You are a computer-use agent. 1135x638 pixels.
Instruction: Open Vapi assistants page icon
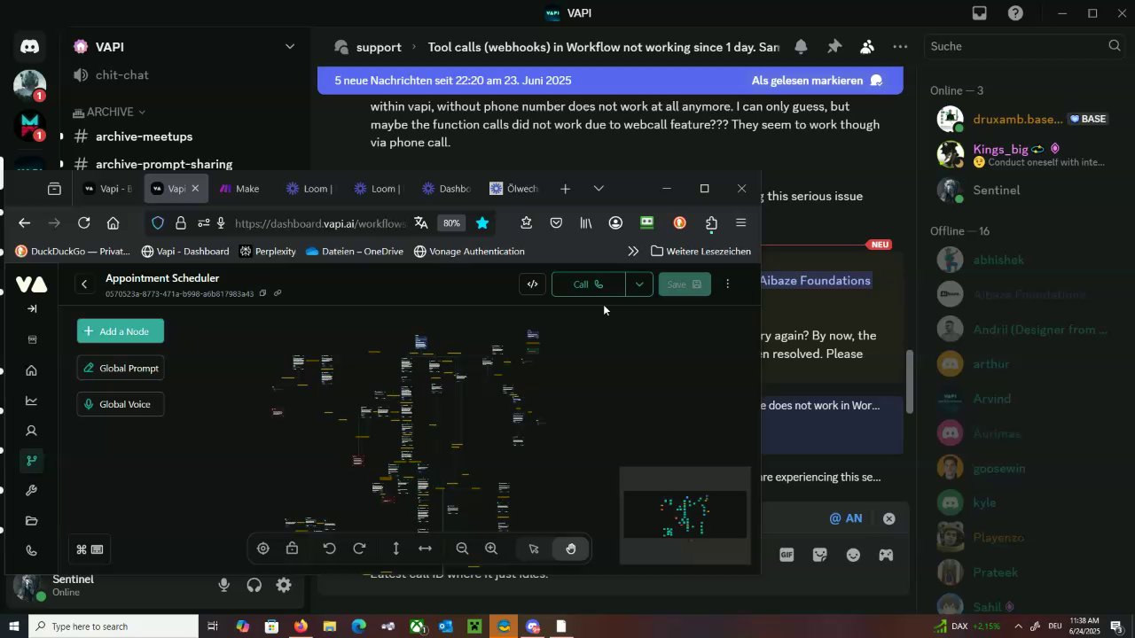[32, 431]
